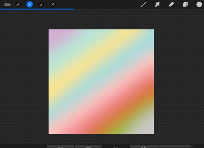
Task: Select the Eraser tool
Action: [x=171, y=4]
